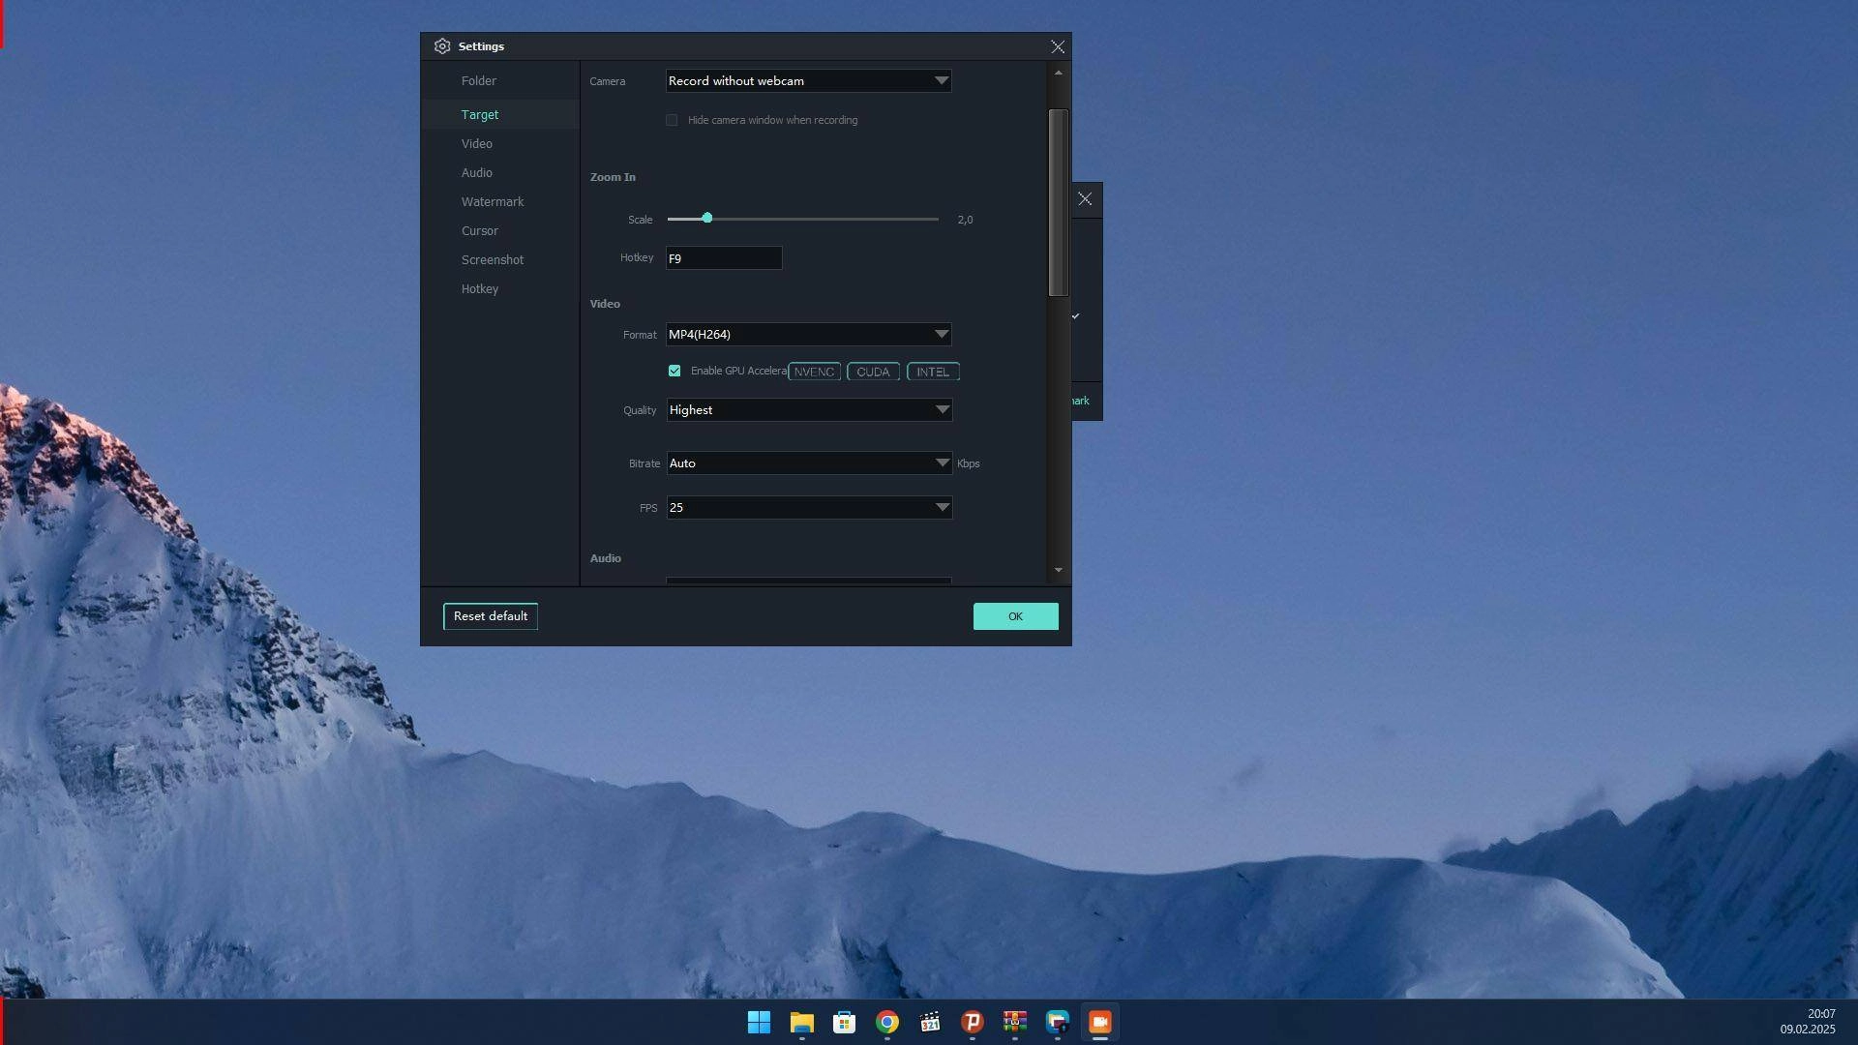
Task: Click the checkmark in the background window
Action: pyautogui.click(x=1075, y=315)
